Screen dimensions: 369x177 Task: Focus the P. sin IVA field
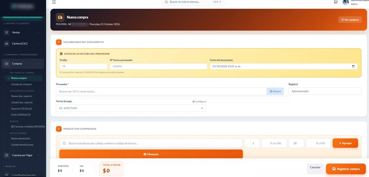(x=274, y=143)
